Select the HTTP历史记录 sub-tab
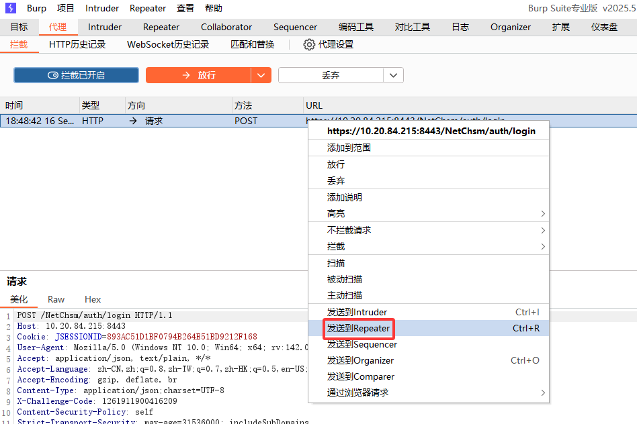Screen dimensions: 637x424 pos(77,45)
